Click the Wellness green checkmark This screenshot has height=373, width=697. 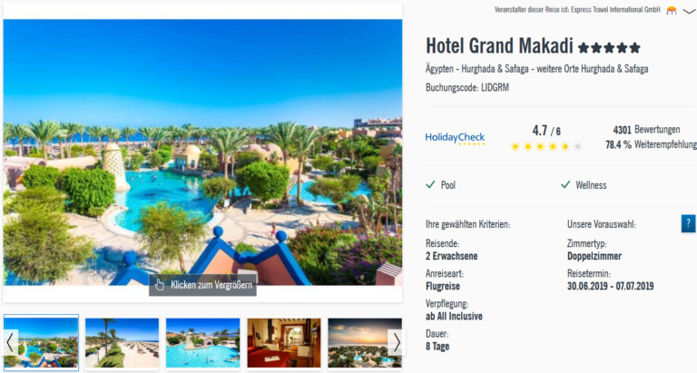(x=565, y=184)
